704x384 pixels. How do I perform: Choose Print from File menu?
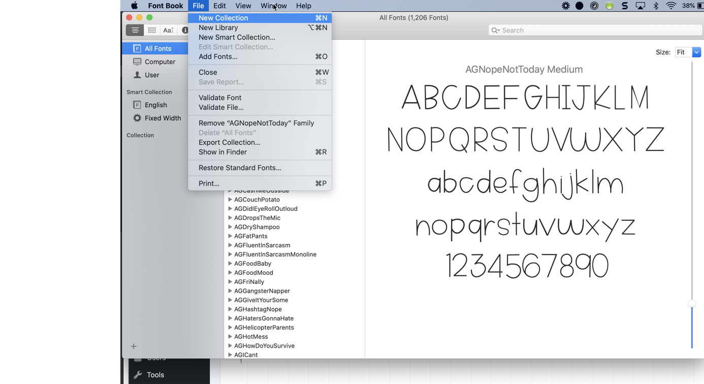click(260, 183)
